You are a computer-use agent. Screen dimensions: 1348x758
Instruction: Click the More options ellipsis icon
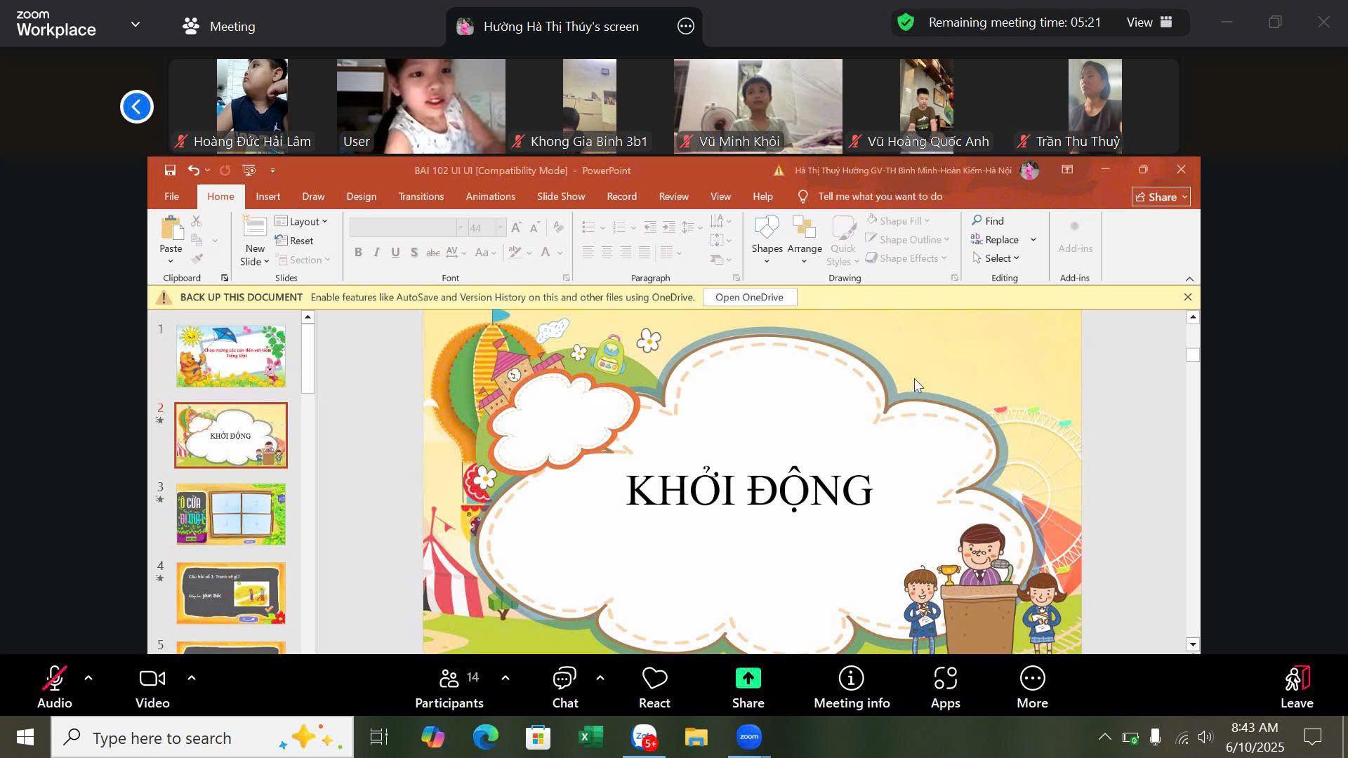point(1032,679)
